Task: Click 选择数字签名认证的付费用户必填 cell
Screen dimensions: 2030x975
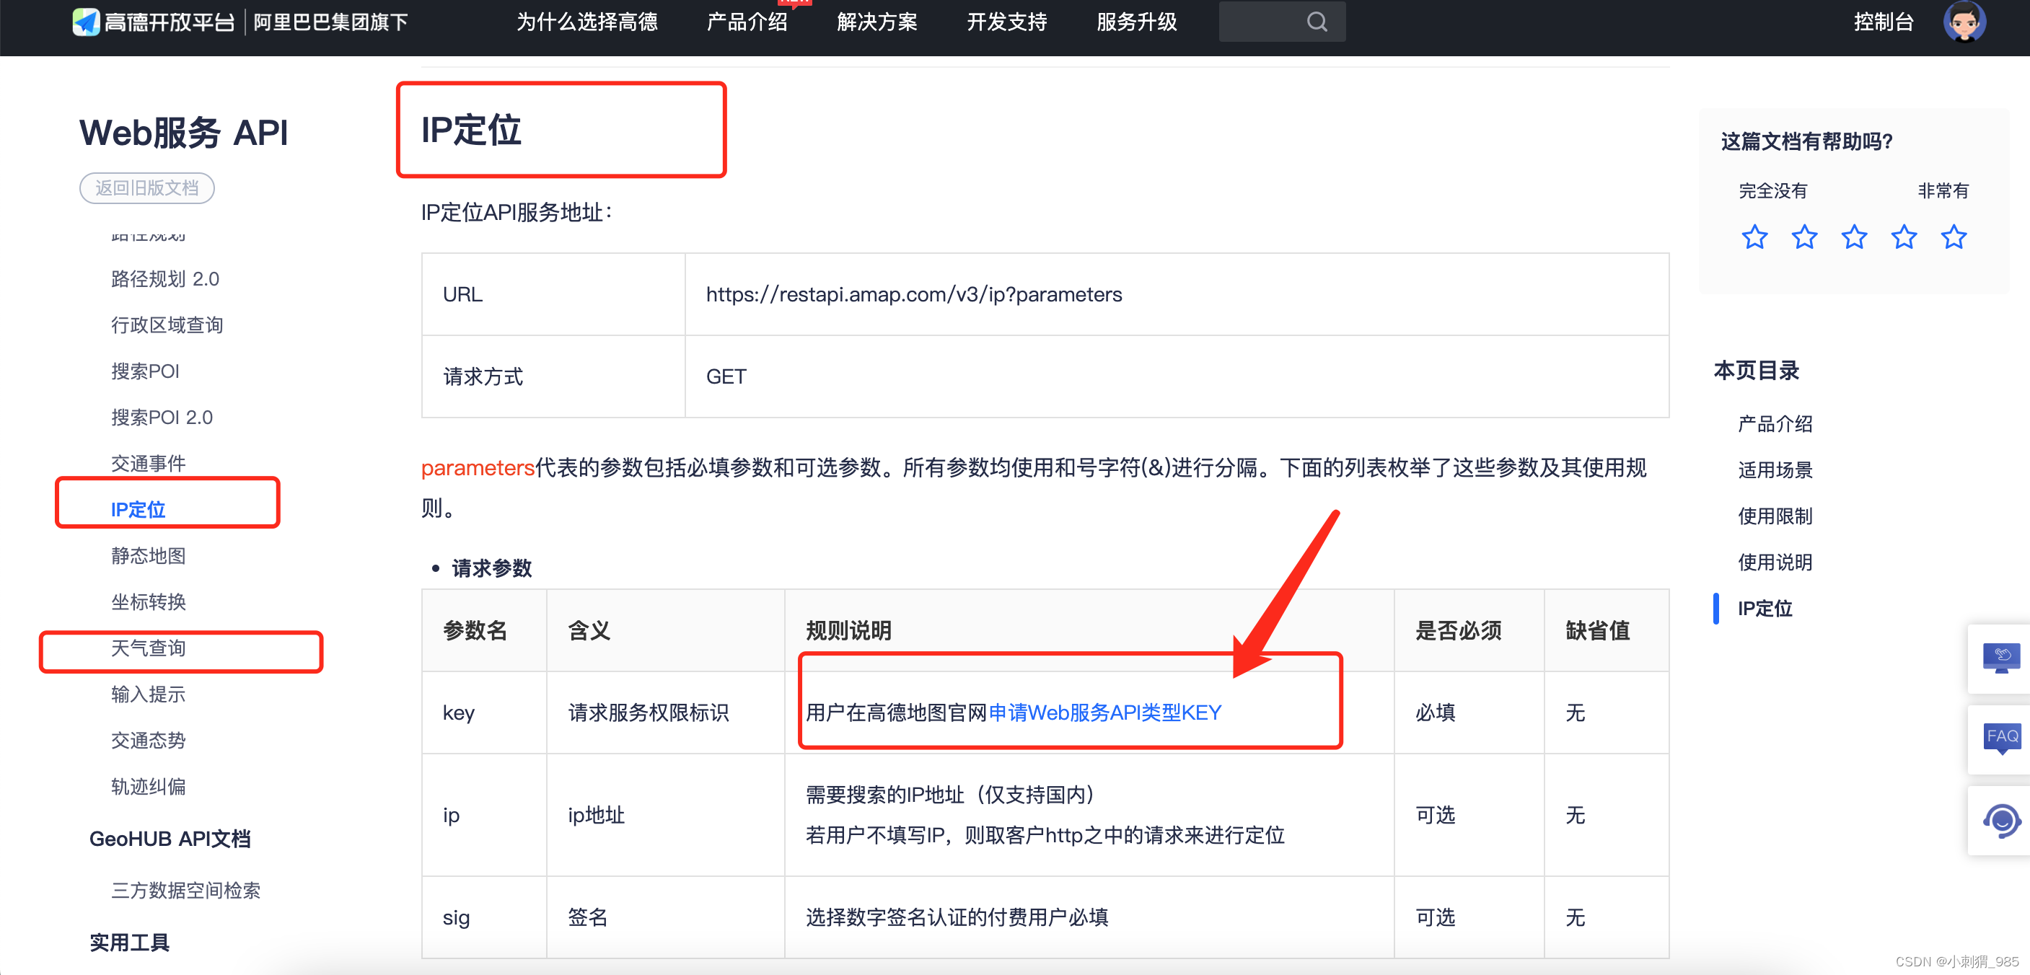Action: (x=1089, y=917)
